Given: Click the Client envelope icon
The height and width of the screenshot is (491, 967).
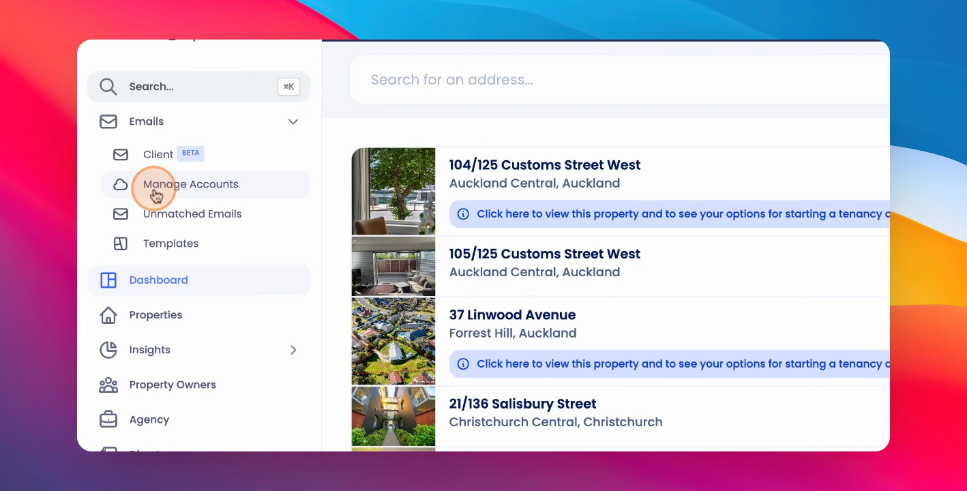Looking at the screenshot, I should [x=121, y=155].
